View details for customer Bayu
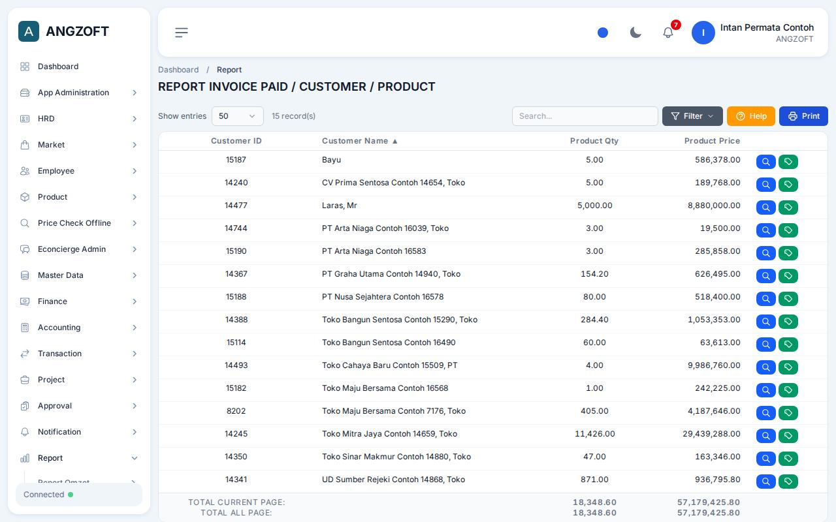 click(766, 162)
